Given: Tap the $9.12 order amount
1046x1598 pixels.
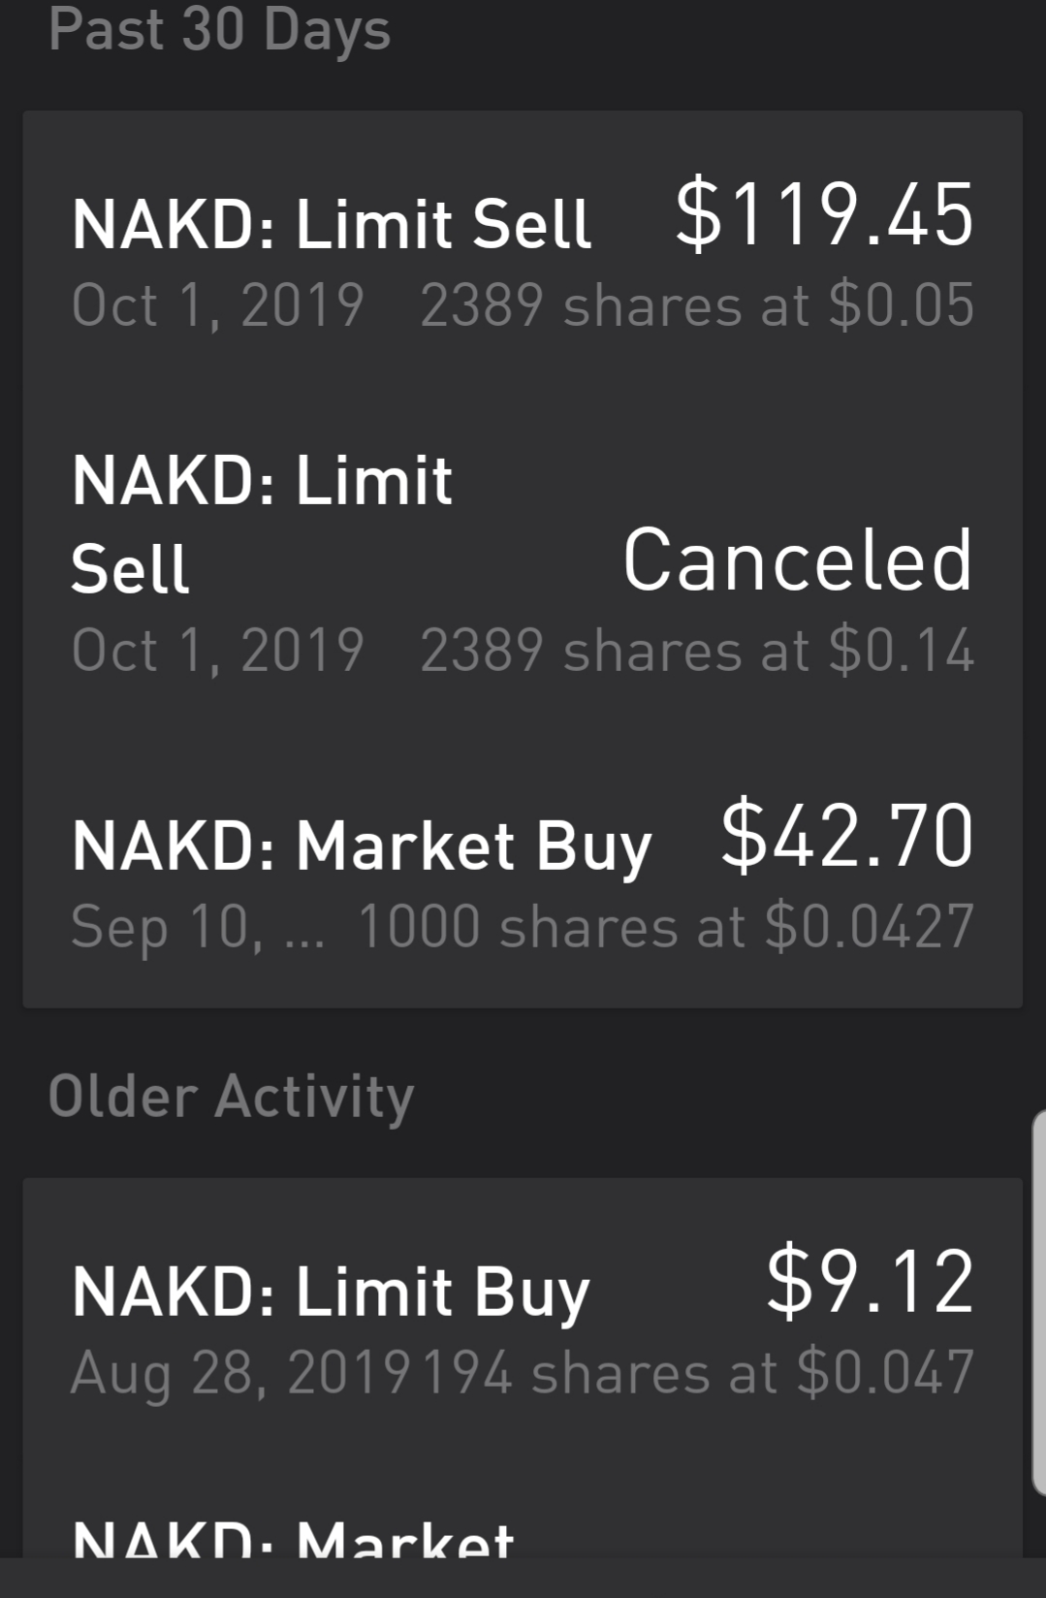Looking at the screenshot, I should (870, 1283).
